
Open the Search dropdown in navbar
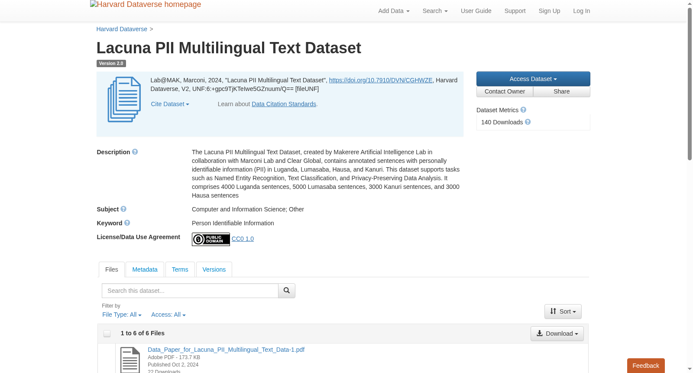pos(435,11)
